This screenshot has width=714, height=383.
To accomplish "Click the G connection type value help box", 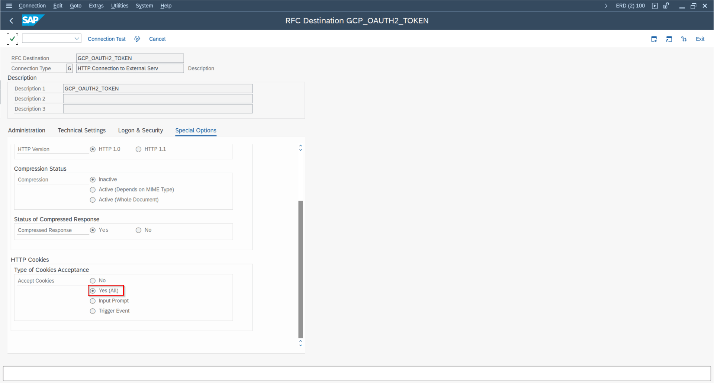I will [70, 68].
